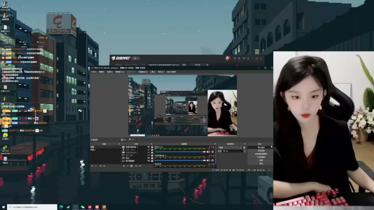
Task: Pop out the Scene Transitions dock panel
Action: [245, 144]
